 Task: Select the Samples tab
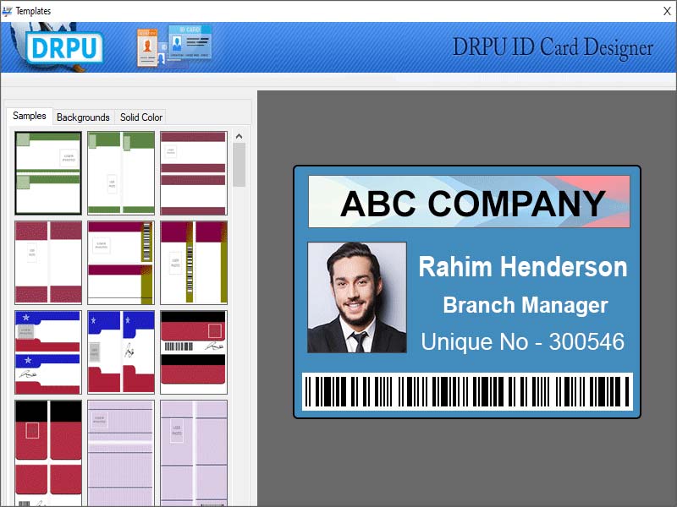pos(30,116)
